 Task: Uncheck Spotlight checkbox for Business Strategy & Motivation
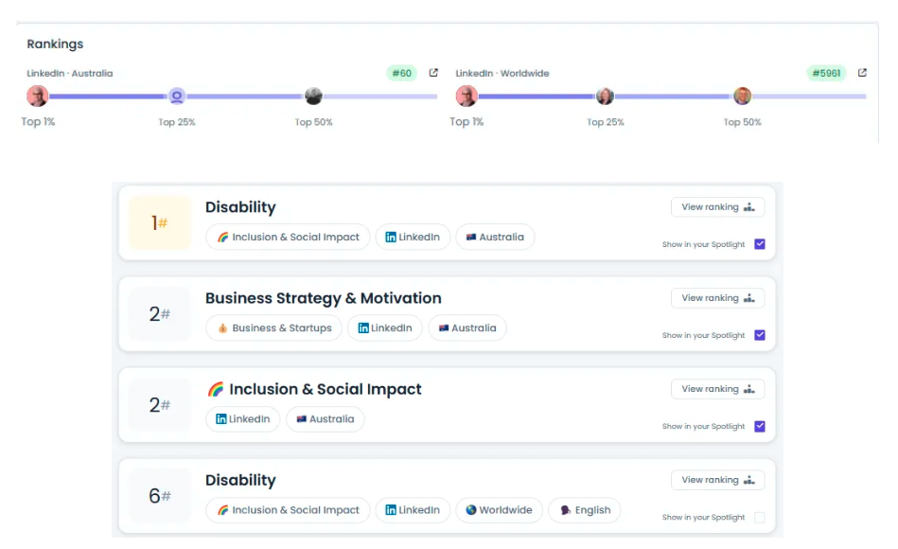point(760,335)
